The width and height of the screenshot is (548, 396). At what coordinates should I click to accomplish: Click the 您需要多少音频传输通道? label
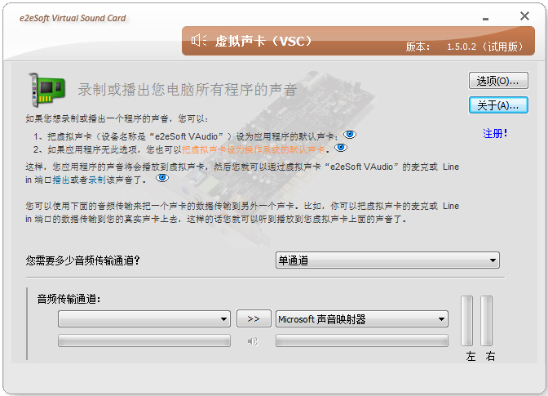pyautogui.click(x=82, y=260)
